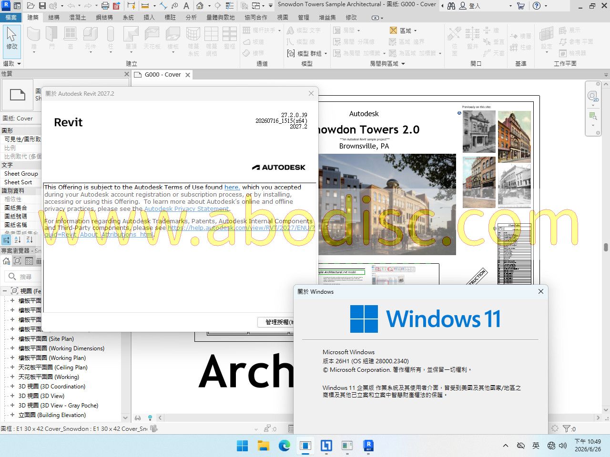Switch to the 增益集 (Add-Ins) ribbon tab
Screen dimensions: 610x457
pyautogui.click(x=327, y=17)
